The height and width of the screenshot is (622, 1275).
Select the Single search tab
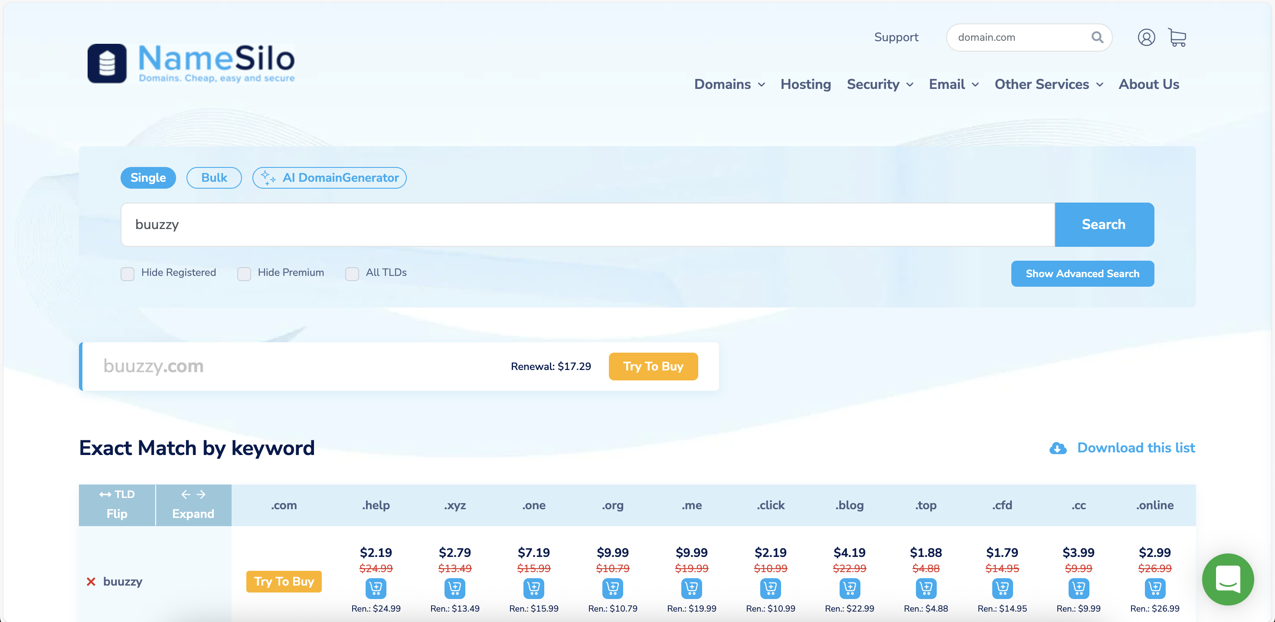tap(148, 178)
